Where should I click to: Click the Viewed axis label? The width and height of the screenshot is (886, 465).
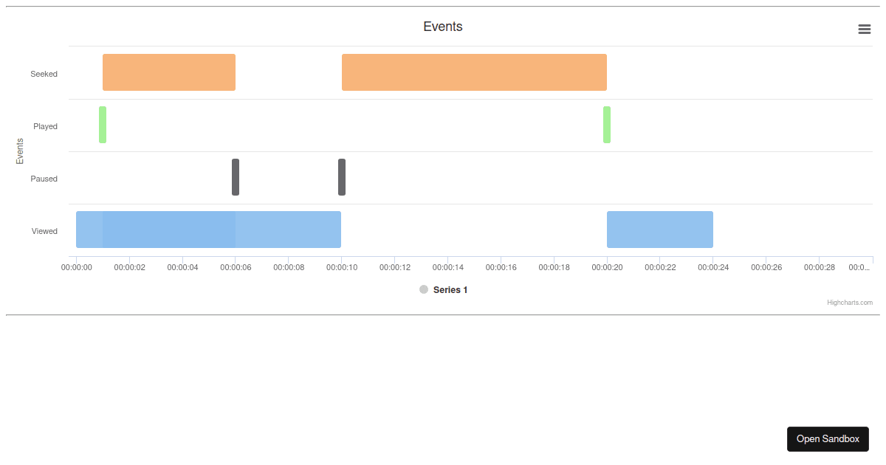(44, 230)
